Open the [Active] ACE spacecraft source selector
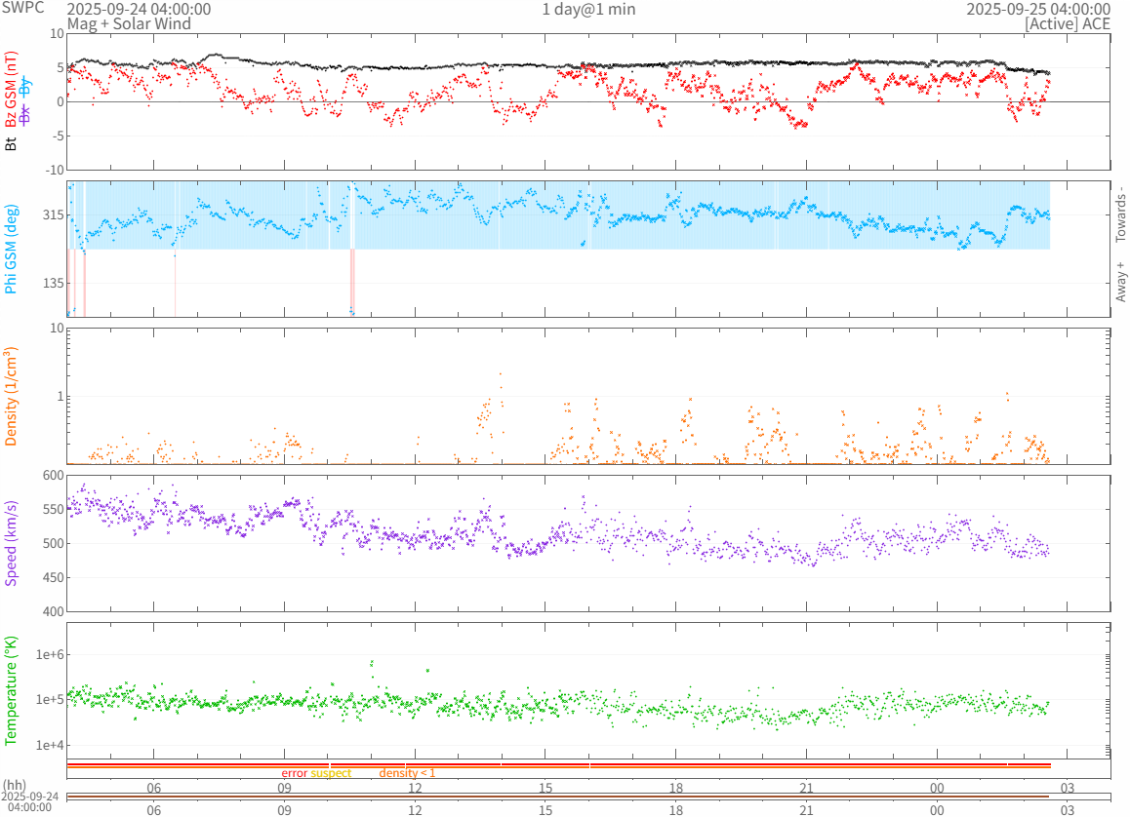Screen dimensions: 1130x817 [1067, 23]
